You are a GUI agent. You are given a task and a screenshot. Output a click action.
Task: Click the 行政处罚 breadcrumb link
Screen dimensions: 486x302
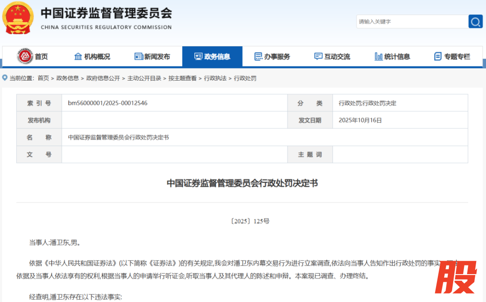[x=245, y=78]
